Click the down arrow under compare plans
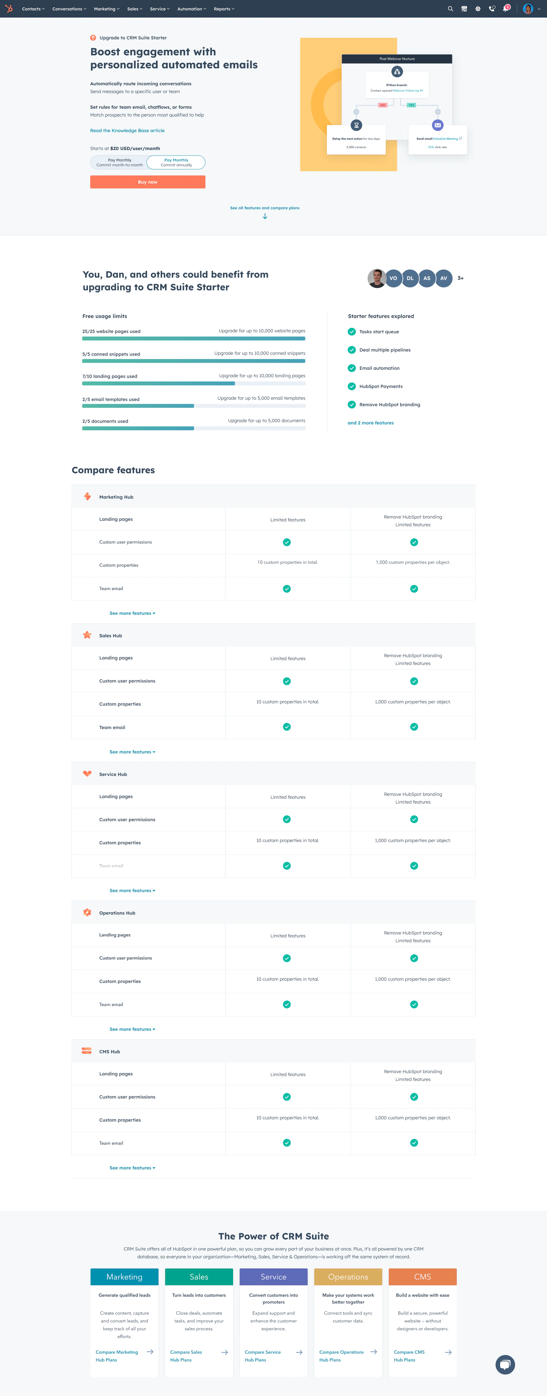This screenshot has height=1396, width=547. pyautogui.click(x=265, y=216)
